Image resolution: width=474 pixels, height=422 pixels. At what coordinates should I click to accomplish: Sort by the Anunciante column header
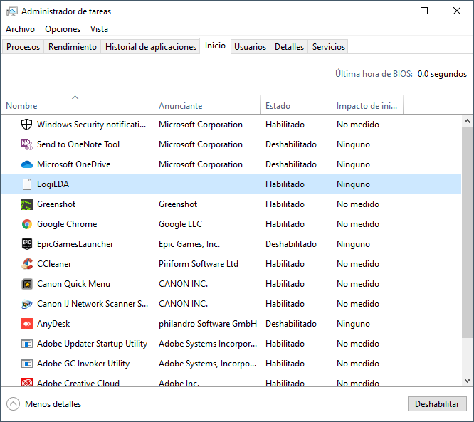click(207, 105)
